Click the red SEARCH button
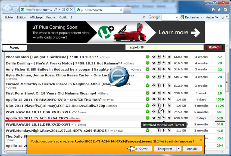 pos(214,47)
